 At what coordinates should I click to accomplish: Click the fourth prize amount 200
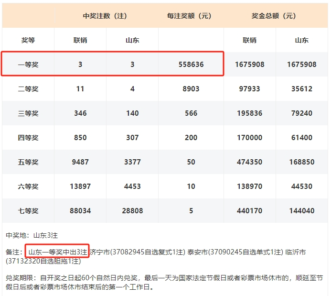click(x=191, y=138)
